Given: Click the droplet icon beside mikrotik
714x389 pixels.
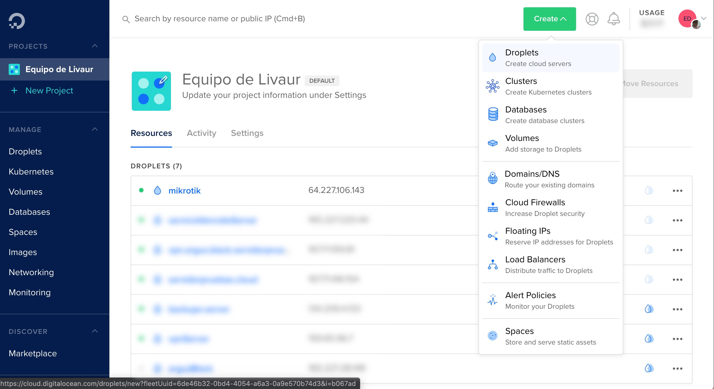Looking at the screenshot, I should point(158,190).
